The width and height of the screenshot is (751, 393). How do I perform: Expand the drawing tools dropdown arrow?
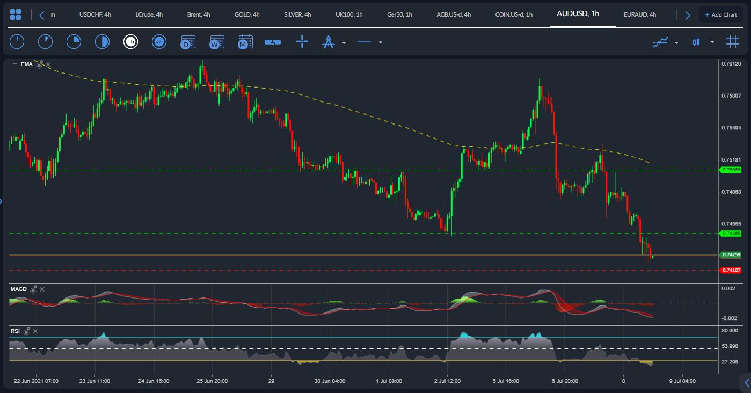pos(344,42)
